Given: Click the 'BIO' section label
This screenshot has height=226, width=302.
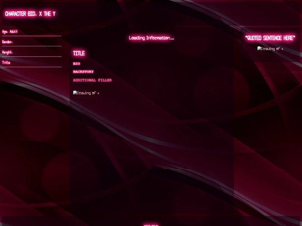Looking at the screenshot, I should click(77, 64).
